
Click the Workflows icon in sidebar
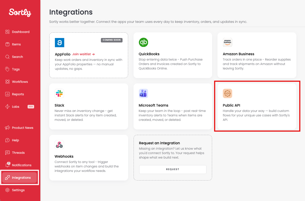point(7,82)
